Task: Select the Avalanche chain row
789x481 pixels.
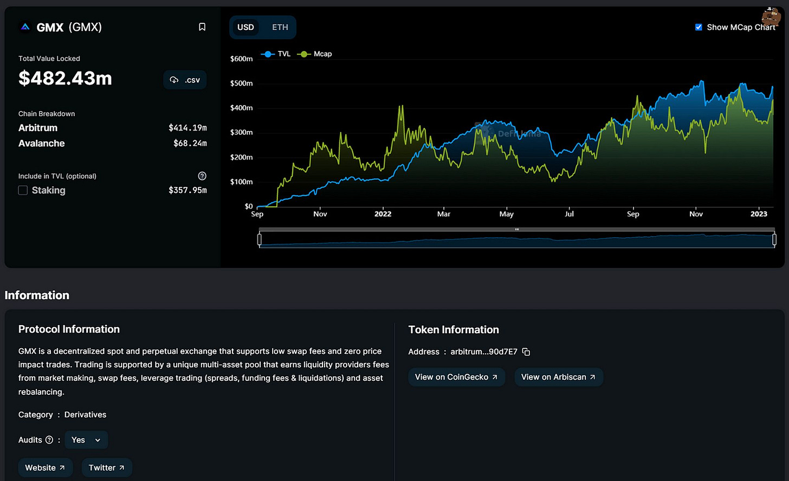Action: (x=113, y=144)
